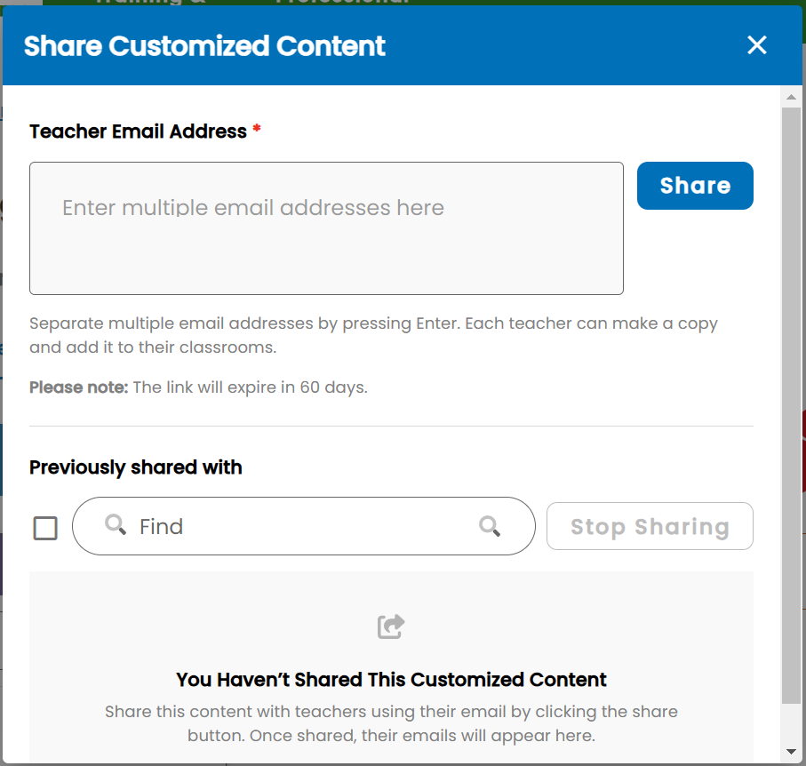This screenshot has height=766, width=806.
Task: Tick the select-all checkbox beside Find
Action: coord(45,528)
